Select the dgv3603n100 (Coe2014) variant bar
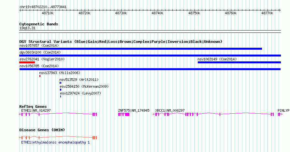 [150, 56]
